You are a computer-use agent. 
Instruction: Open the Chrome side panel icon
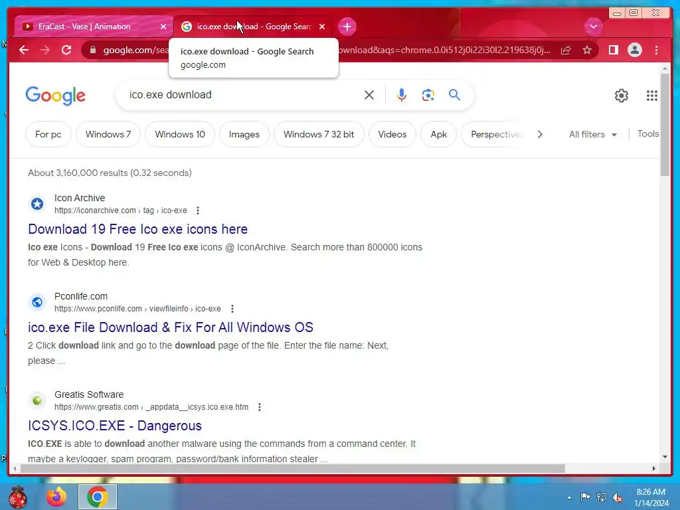[x=613, y=50]
